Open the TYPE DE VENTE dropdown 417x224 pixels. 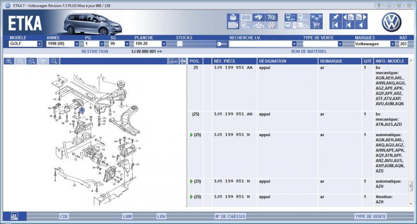point(340,44)
